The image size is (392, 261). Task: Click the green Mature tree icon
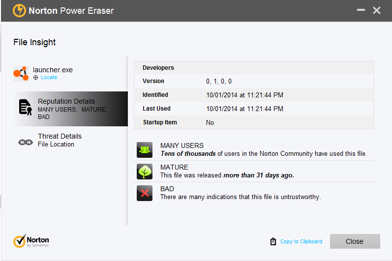145,172
